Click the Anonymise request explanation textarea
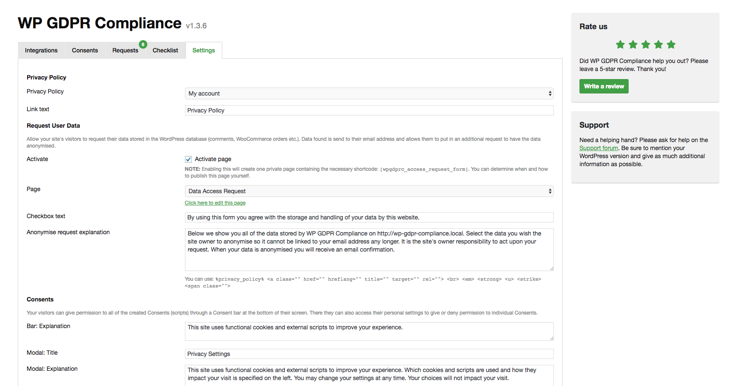745x386 pixels. click(369, 249)
